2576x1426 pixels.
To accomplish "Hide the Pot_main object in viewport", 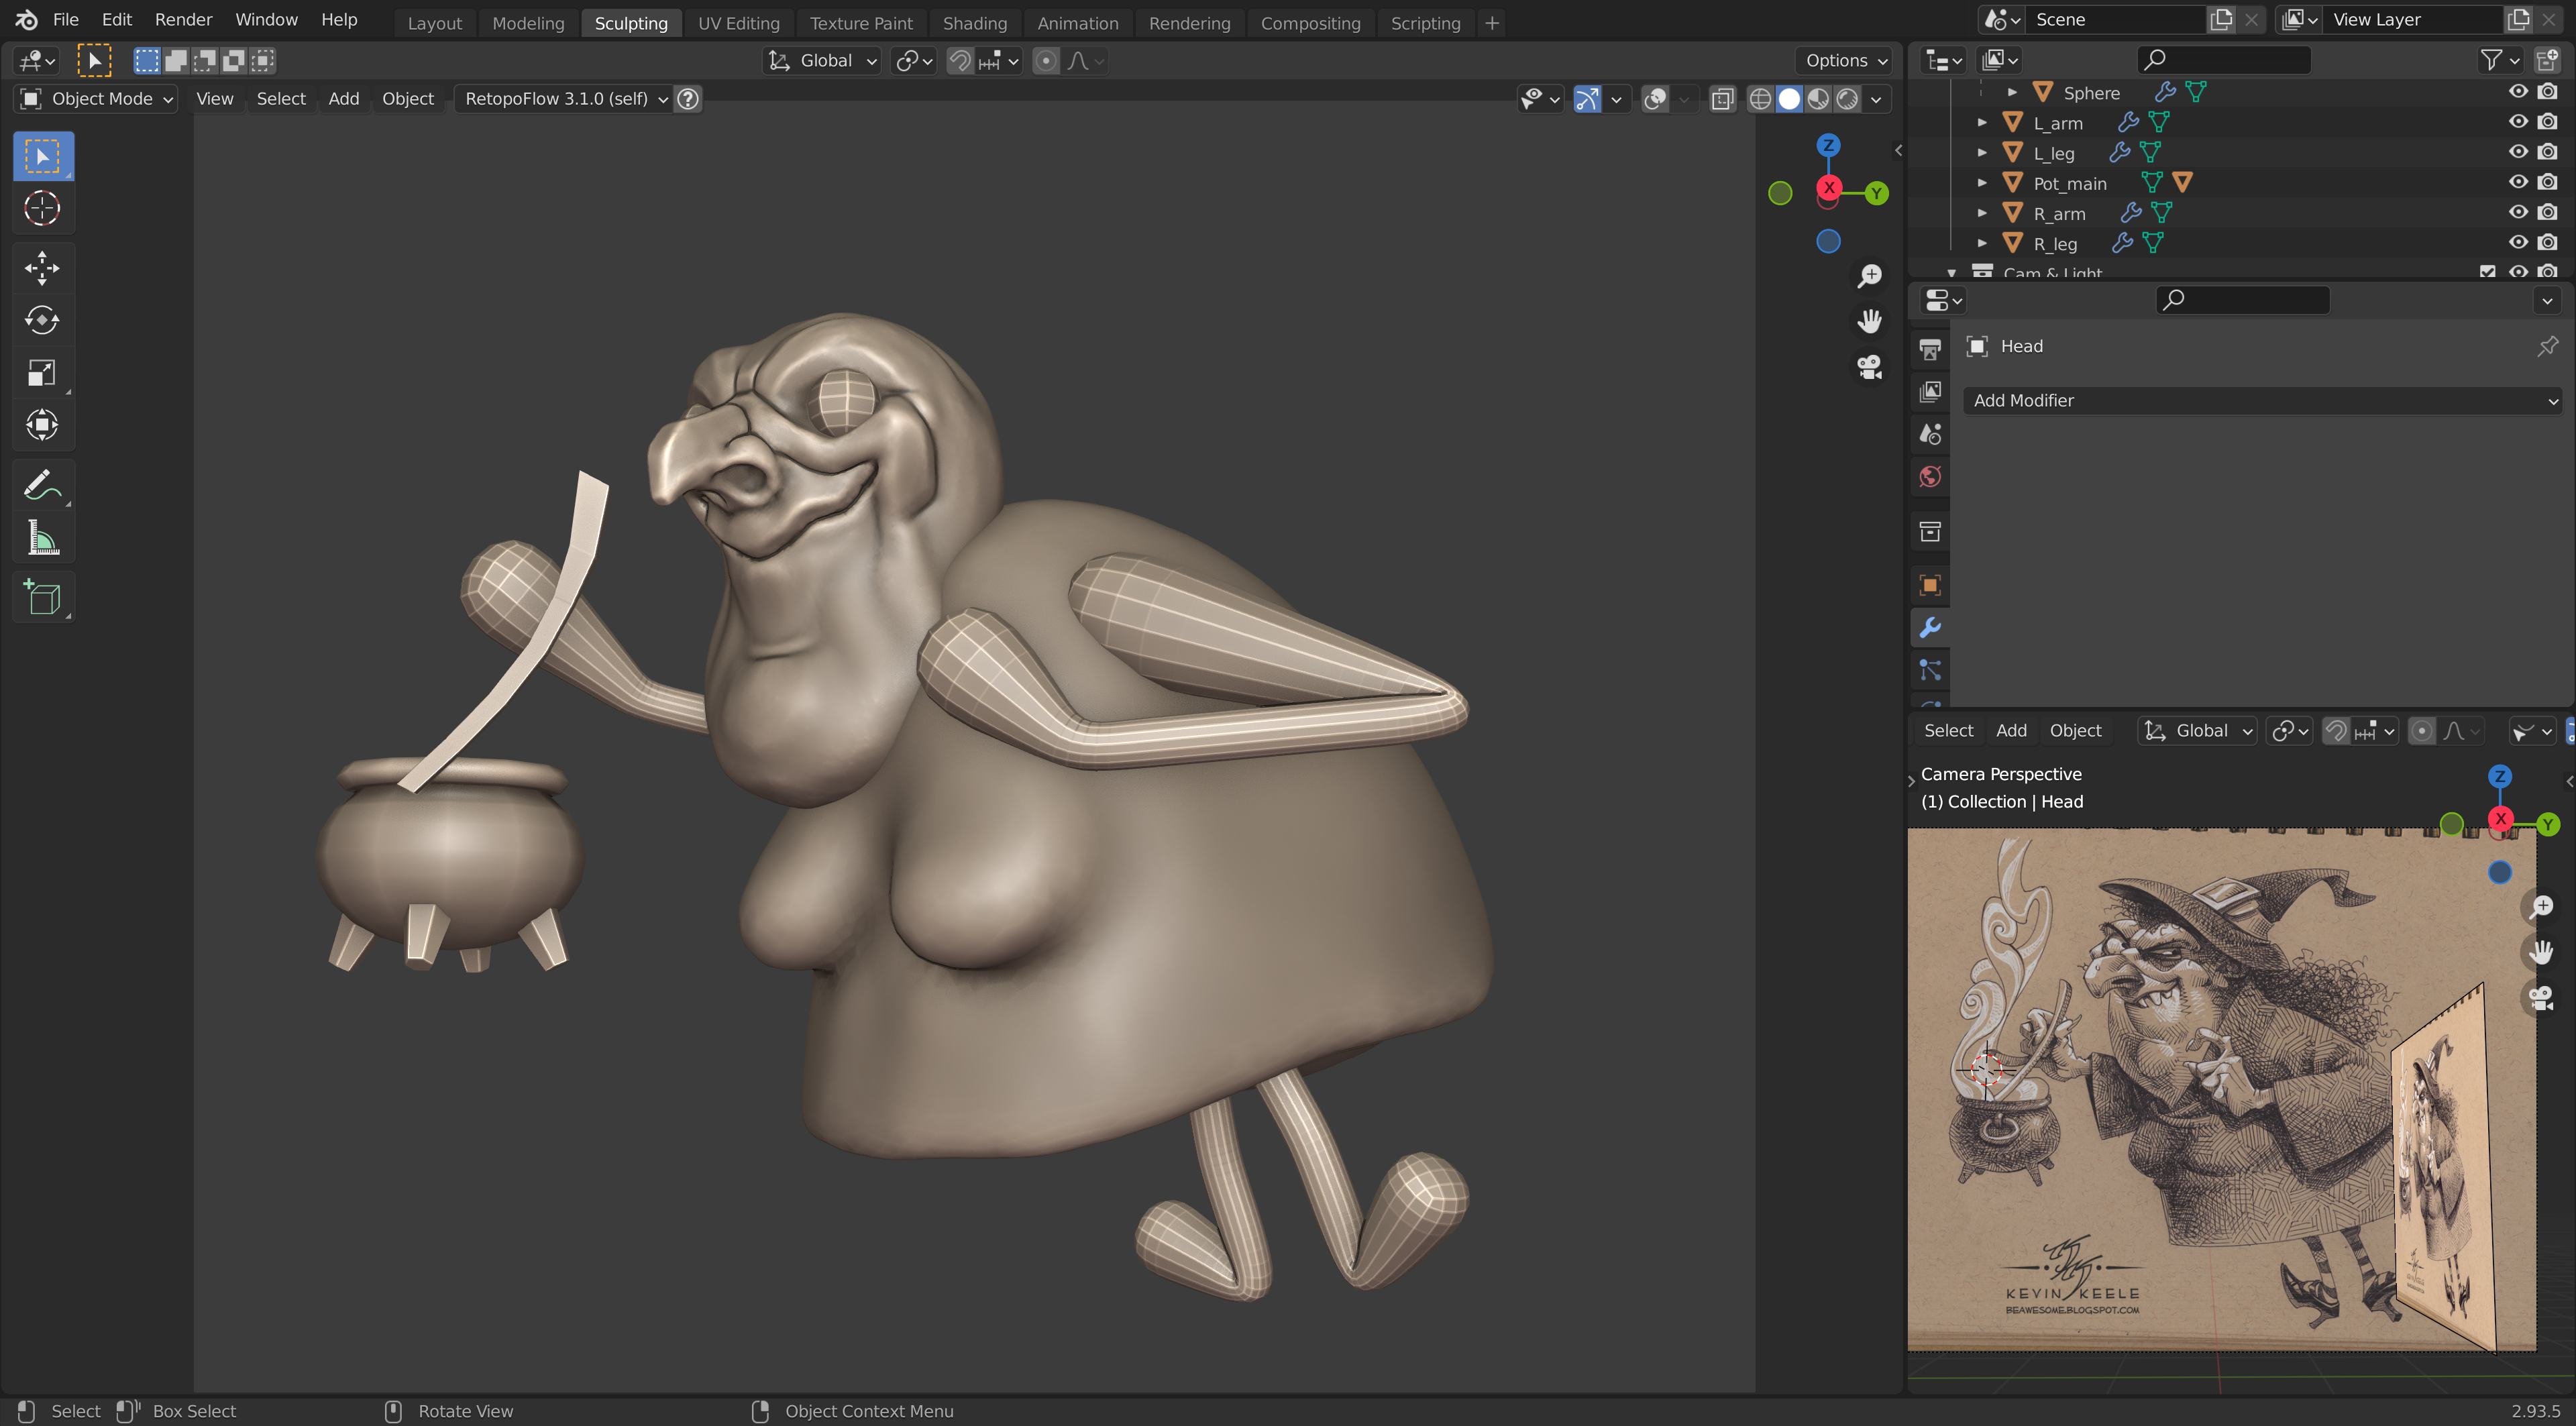I will tap(2518, 182).
